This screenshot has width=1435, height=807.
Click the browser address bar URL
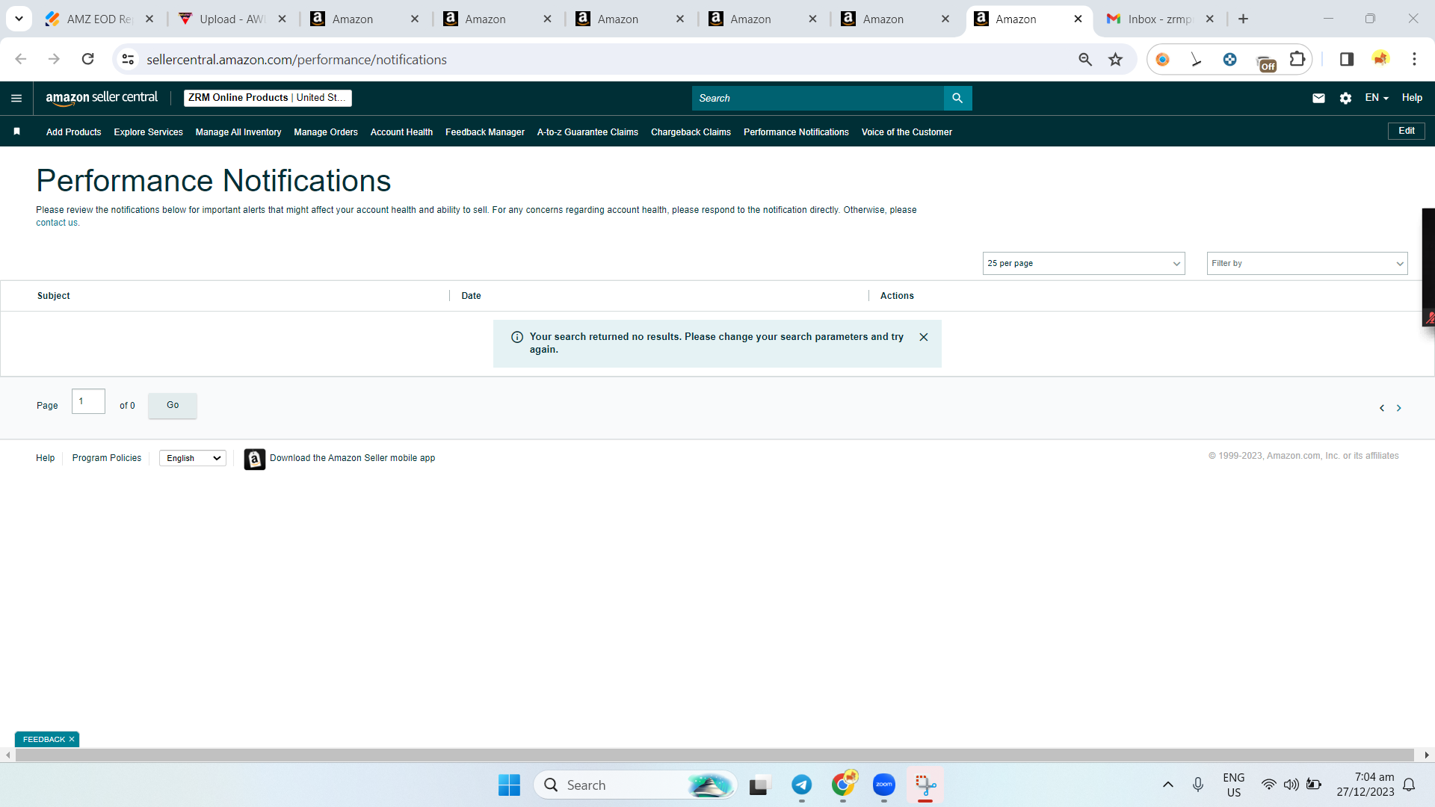297,60
